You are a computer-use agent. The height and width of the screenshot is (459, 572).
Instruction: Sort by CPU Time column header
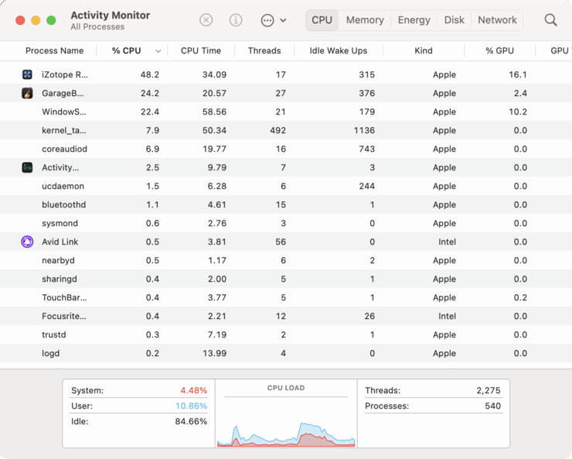coord(201,51)
